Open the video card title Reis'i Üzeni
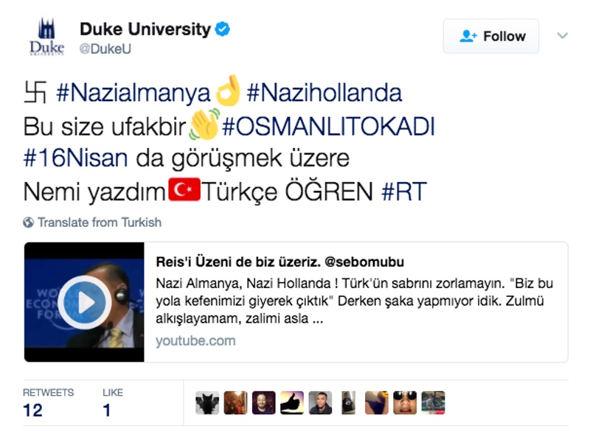Image resolution: width=590 pixels, height=431 pixels. pyautogui.click(x=280, y=262)
